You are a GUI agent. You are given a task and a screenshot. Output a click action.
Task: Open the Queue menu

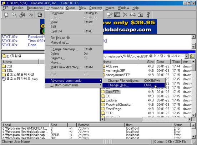71,8
